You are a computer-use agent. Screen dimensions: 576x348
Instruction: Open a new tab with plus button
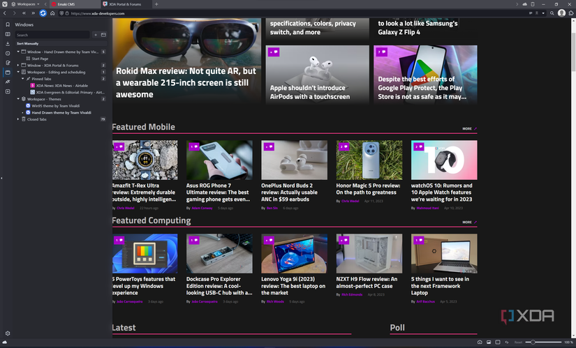156,4
